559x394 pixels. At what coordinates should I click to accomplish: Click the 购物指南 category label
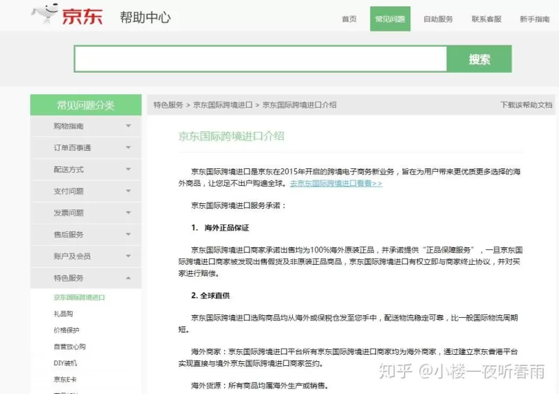pyautogui.click(x=68, y=126)
